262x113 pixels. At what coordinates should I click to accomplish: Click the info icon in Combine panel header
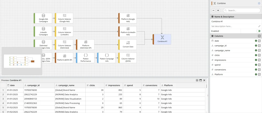(259, 3)
